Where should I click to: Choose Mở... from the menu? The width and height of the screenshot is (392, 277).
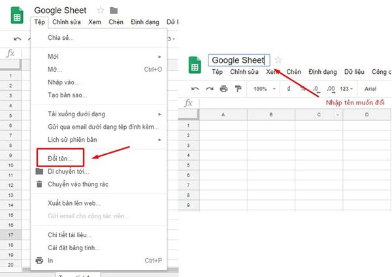99,69
